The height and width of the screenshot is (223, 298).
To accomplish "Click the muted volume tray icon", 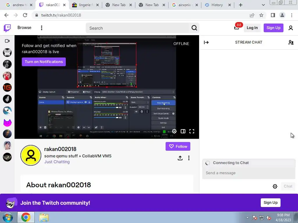I will coord(269,218).
